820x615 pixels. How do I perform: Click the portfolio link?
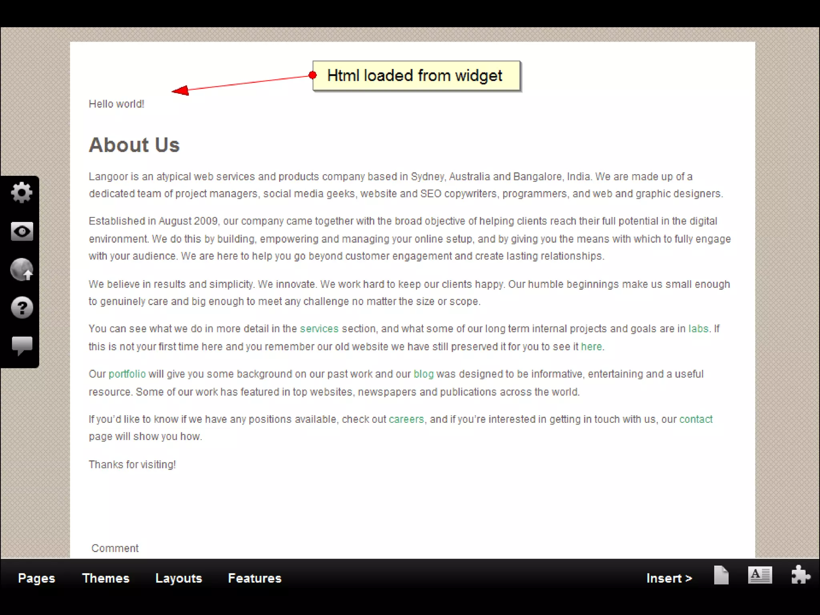[127, 374]
